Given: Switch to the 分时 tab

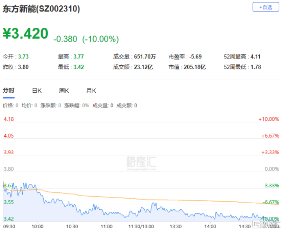Looking at the screenshot, I should pos(8,91).
